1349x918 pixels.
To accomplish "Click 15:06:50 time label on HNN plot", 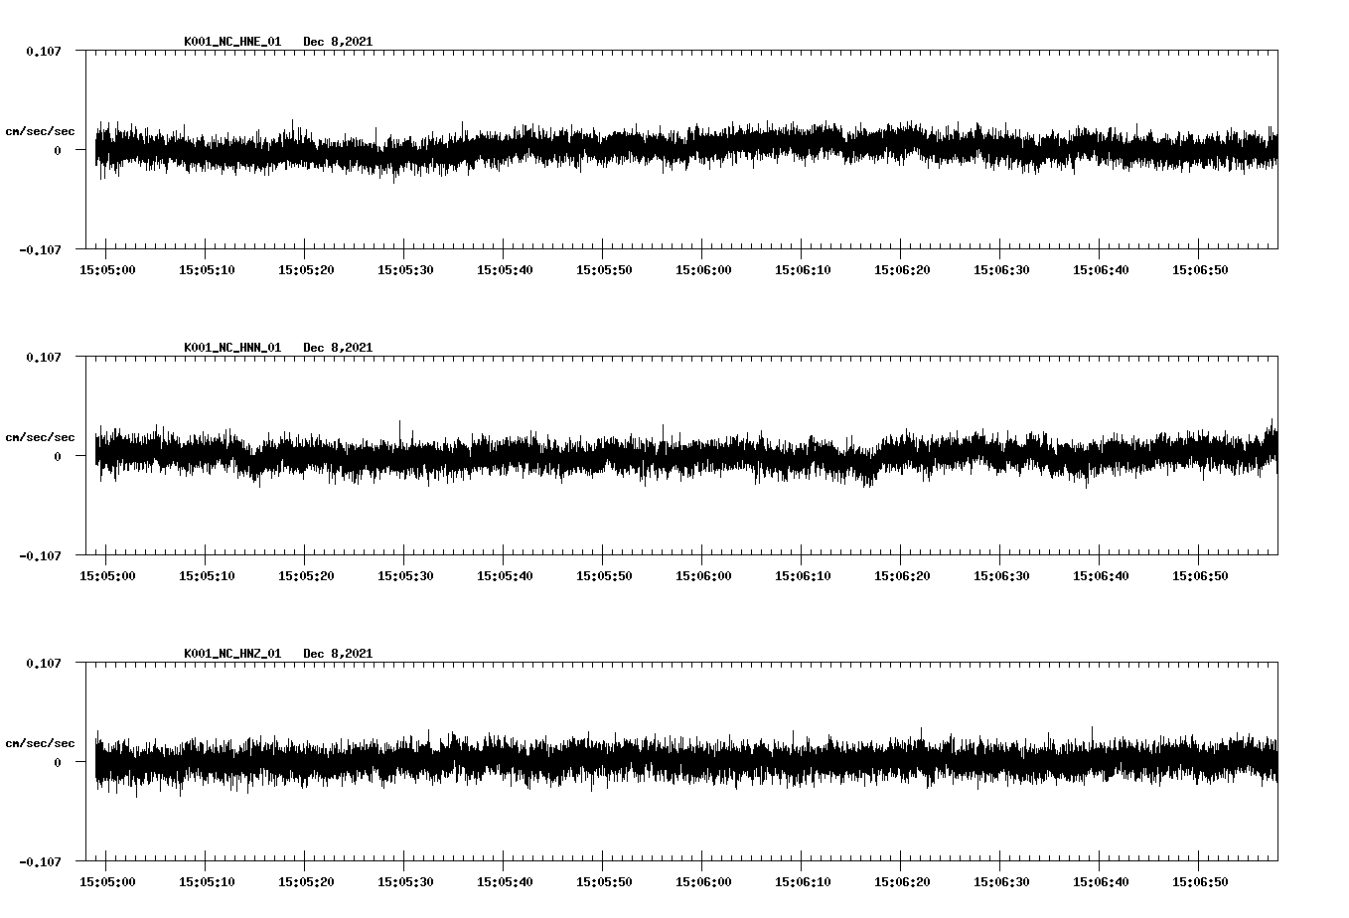I will click(x=1200, y=576).
